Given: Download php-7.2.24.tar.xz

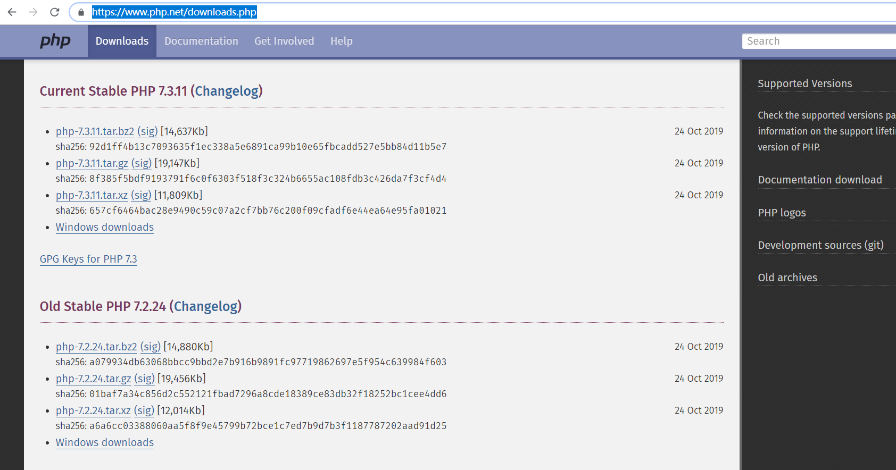Looking at the screenshot, I should 93,410.
